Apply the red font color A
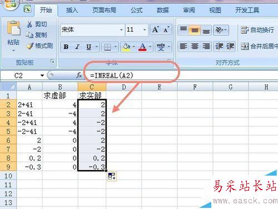Screen dimensions: 278x209 (142, 47)
